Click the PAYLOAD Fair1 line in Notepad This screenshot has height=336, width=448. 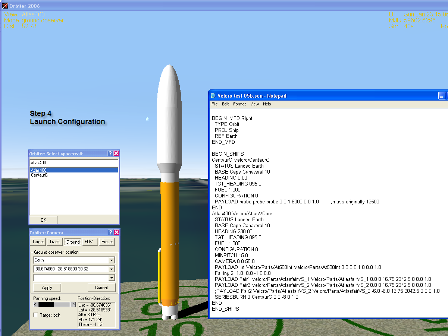click(323, 279)
